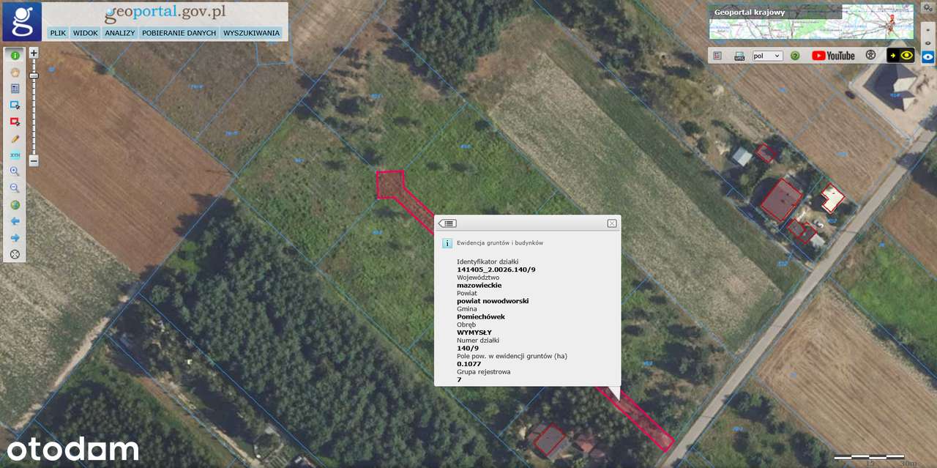Close the parcel info popup
The width and height of the screenshot is (937, 468).
coord(612,223)
